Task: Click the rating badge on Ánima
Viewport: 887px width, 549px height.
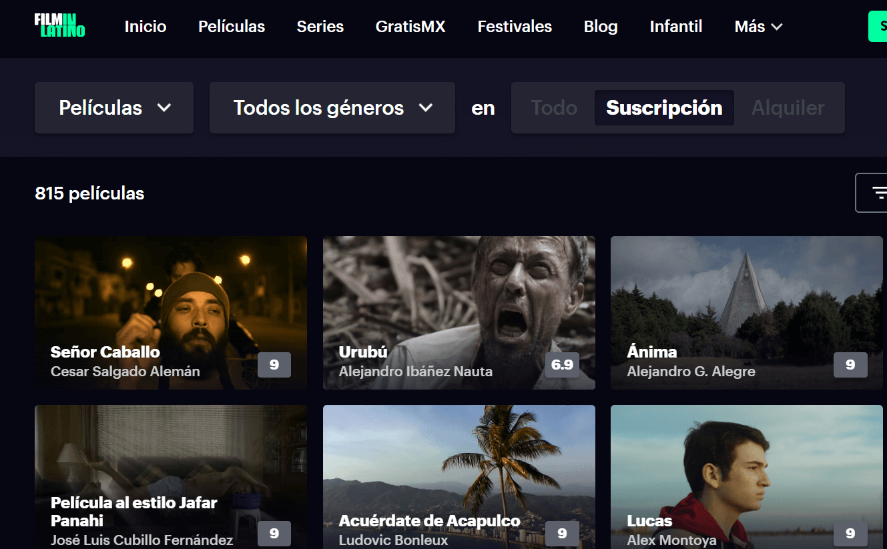Action: coord(850,365)
